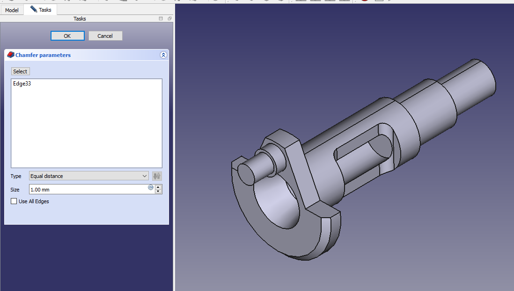The height and width of the screenshot is (291, 514).
Task: Click into the Size input field
Action: (88, 190)
